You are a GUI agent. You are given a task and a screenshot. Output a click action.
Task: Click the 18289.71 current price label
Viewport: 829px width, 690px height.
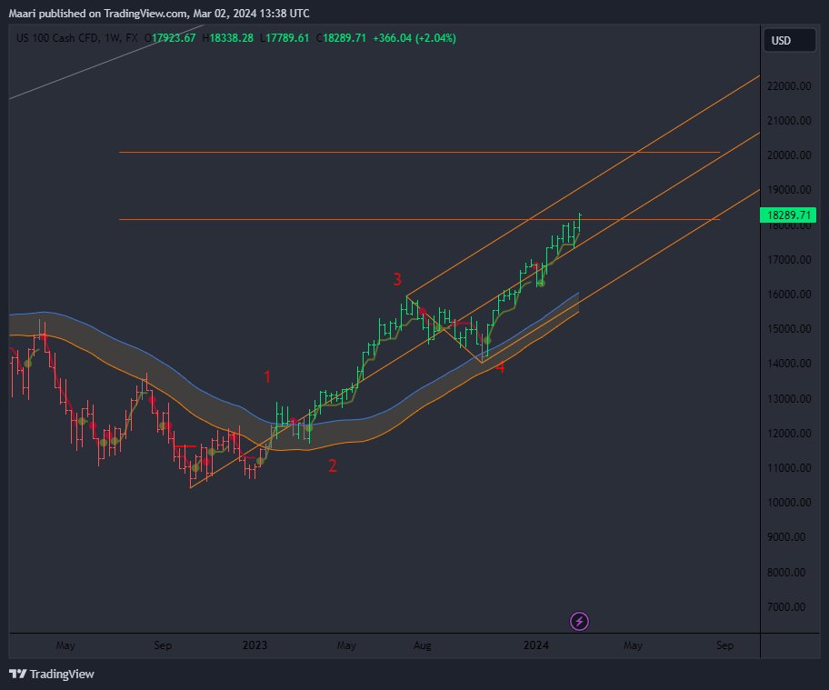[788, 215]
